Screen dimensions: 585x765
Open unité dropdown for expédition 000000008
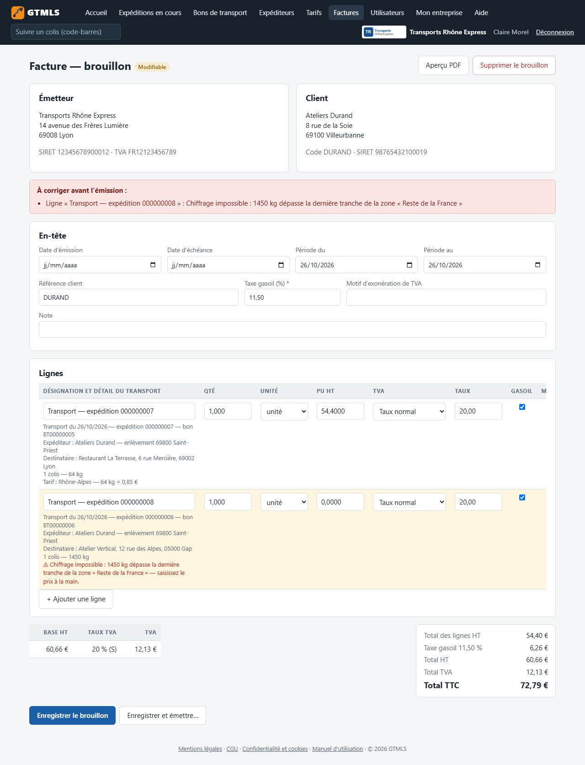(x=284, y=502)
